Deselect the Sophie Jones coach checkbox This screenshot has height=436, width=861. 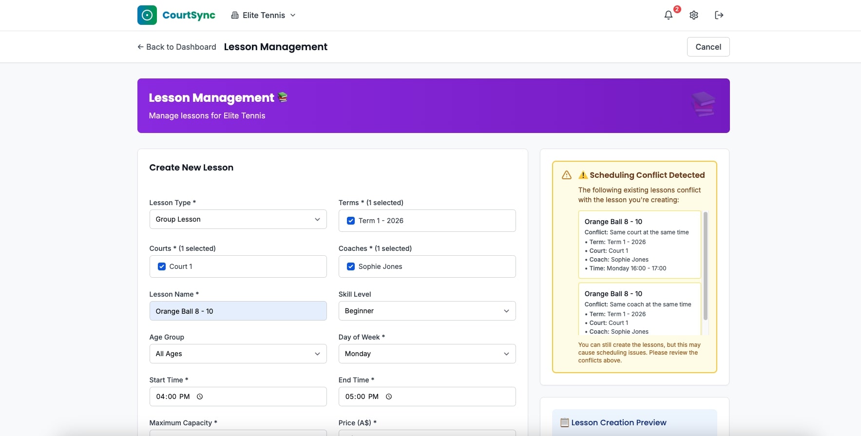tap(351, 266)
